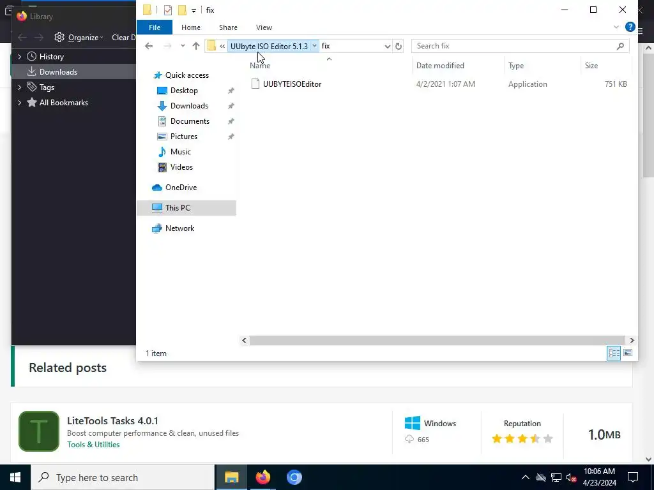
Task: Expand Tags in Firefox Library
Action: pyautogui.click(x=20, y=87)
